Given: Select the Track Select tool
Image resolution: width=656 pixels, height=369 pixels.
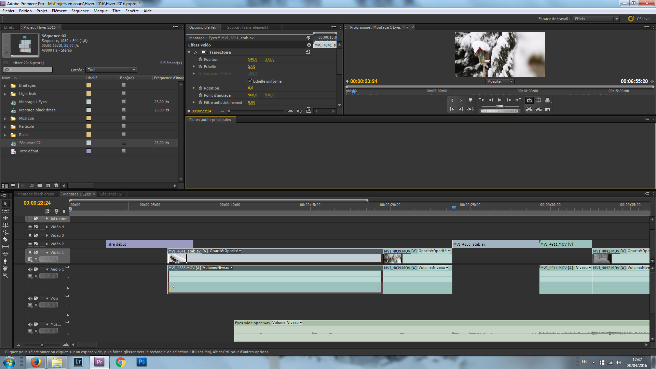Looking at the screenshot, I should tap(5, 211).
